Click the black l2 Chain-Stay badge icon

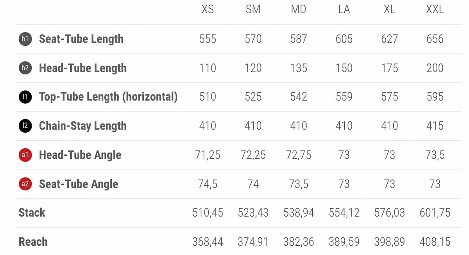25,126
